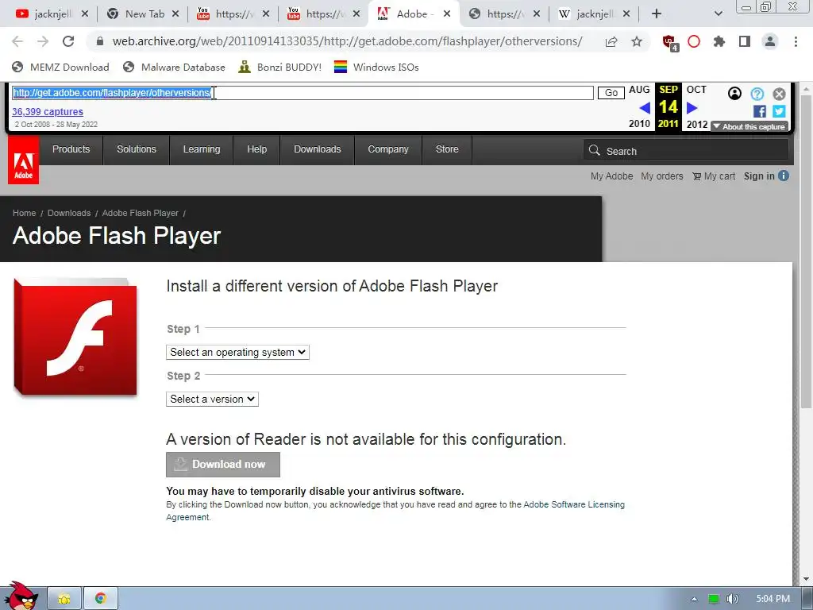Click the search magnifier icon
Image resolution: width=813 pixels, height=610 pixels.
pos(594,150)
